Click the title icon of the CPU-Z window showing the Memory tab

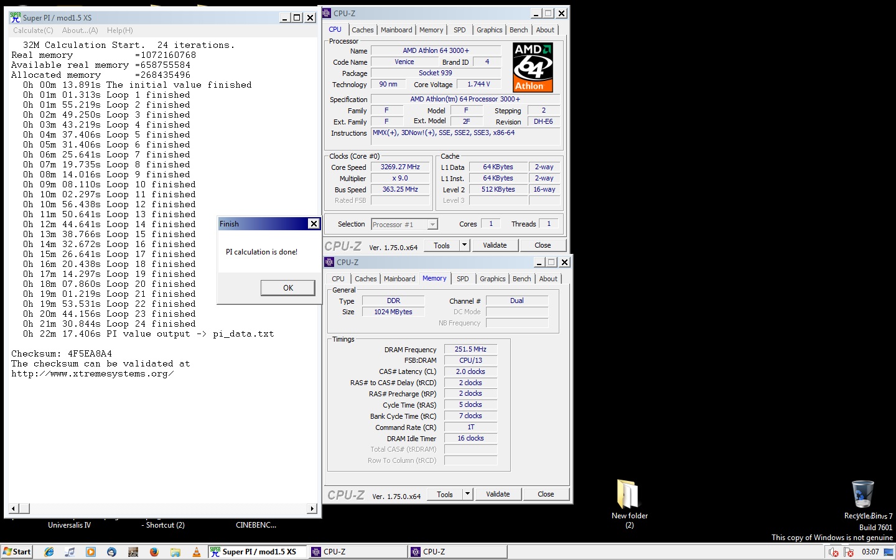click(330, 262)
